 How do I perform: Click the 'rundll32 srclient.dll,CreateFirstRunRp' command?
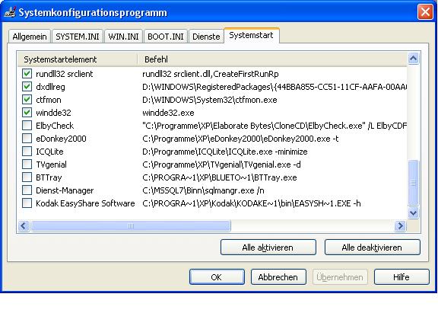211,74
